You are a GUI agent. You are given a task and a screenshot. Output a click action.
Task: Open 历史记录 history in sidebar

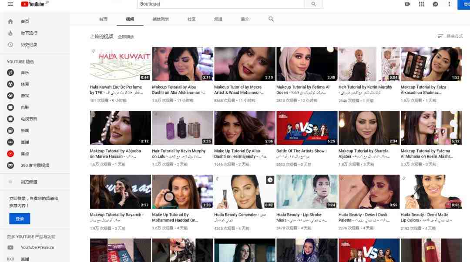tap(29, 45)
